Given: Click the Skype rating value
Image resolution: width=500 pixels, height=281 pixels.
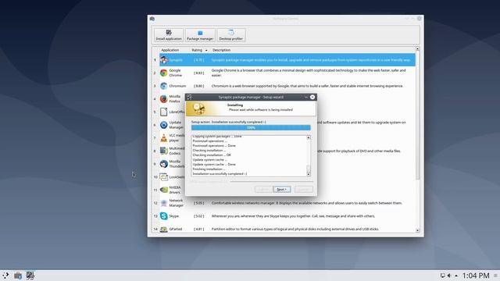Looking at the screenshot, I should point(198,216).
